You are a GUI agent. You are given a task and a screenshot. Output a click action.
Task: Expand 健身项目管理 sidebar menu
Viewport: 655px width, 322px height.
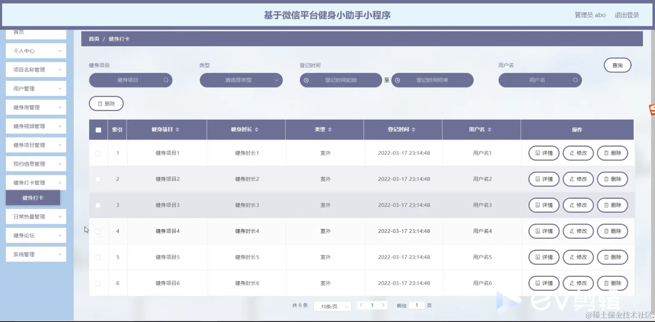coord(36,145)
